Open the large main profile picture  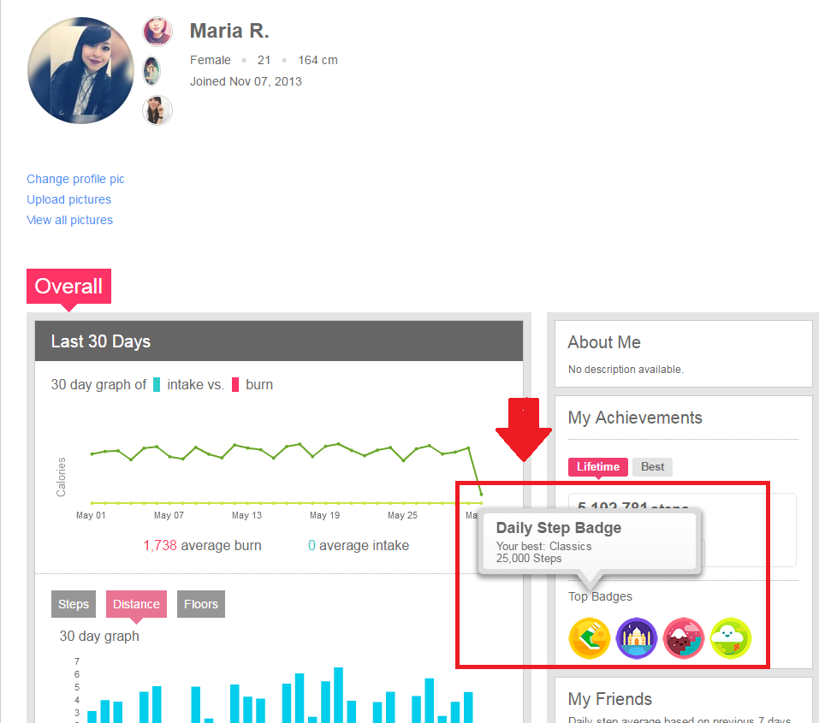[80, 71]
